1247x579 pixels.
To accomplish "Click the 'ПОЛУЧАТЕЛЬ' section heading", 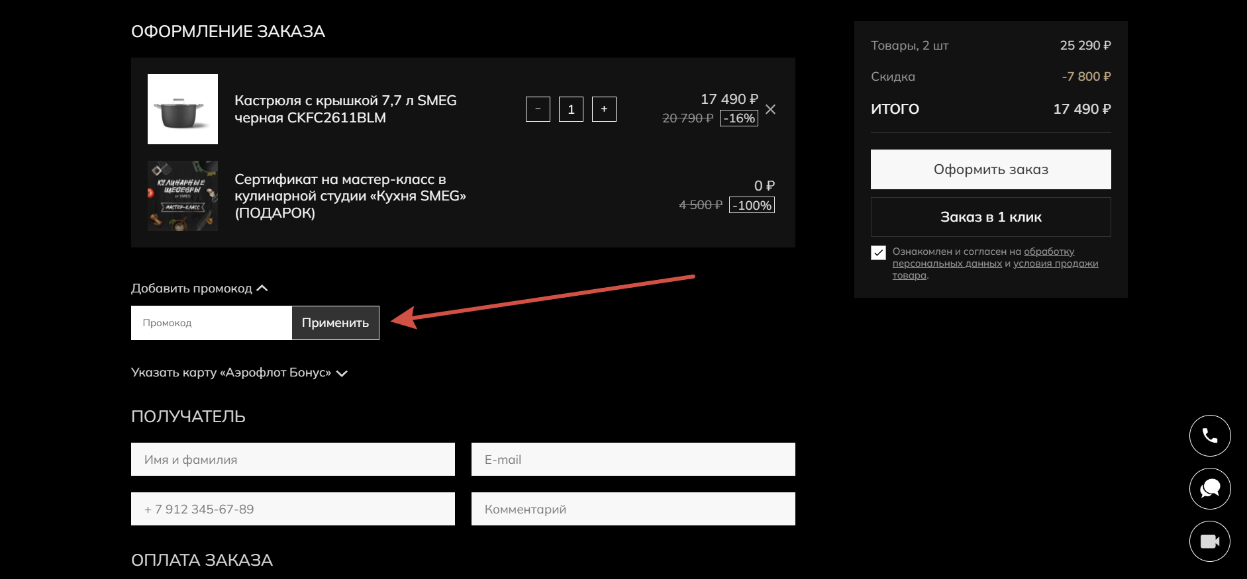I will (x=188, y=417).
